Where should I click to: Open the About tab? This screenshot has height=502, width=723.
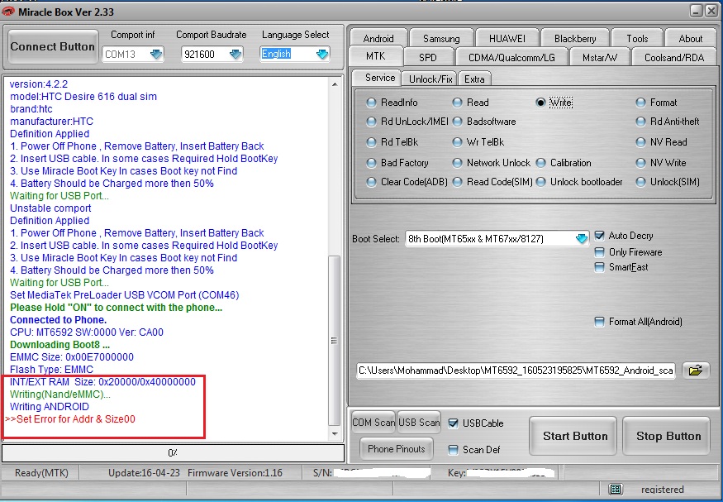click(x=690, y=38)
